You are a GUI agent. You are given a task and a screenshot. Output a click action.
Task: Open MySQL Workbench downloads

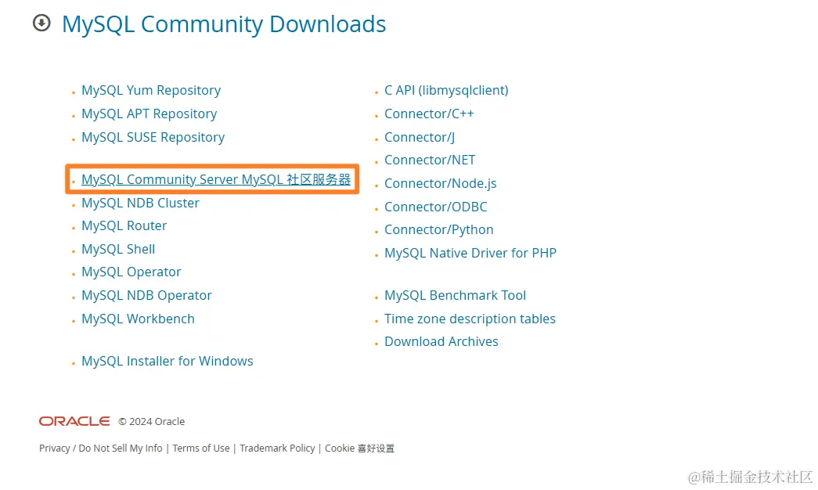coord(138,319)
